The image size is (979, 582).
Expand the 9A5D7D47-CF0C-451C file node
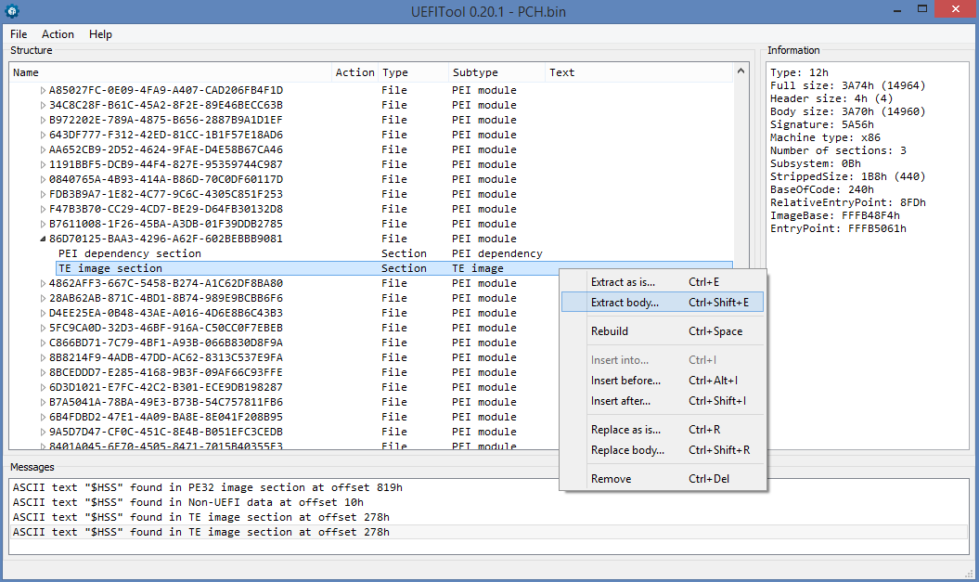point(43,433)
